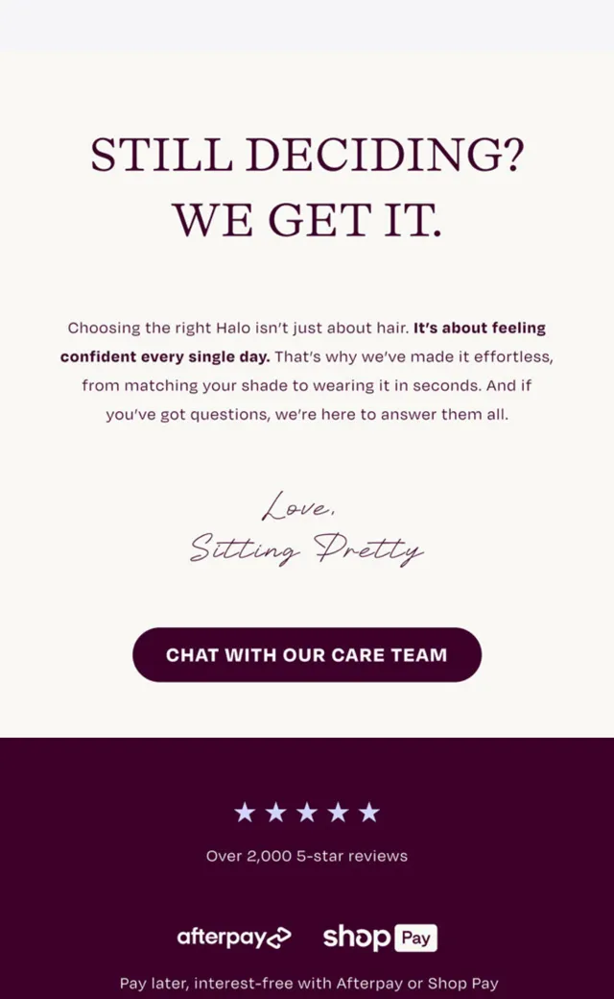This screenshot has height=999, width=614.
Task: Click 'Choosing the right Halo' sentence
Action: coord(238,329)
